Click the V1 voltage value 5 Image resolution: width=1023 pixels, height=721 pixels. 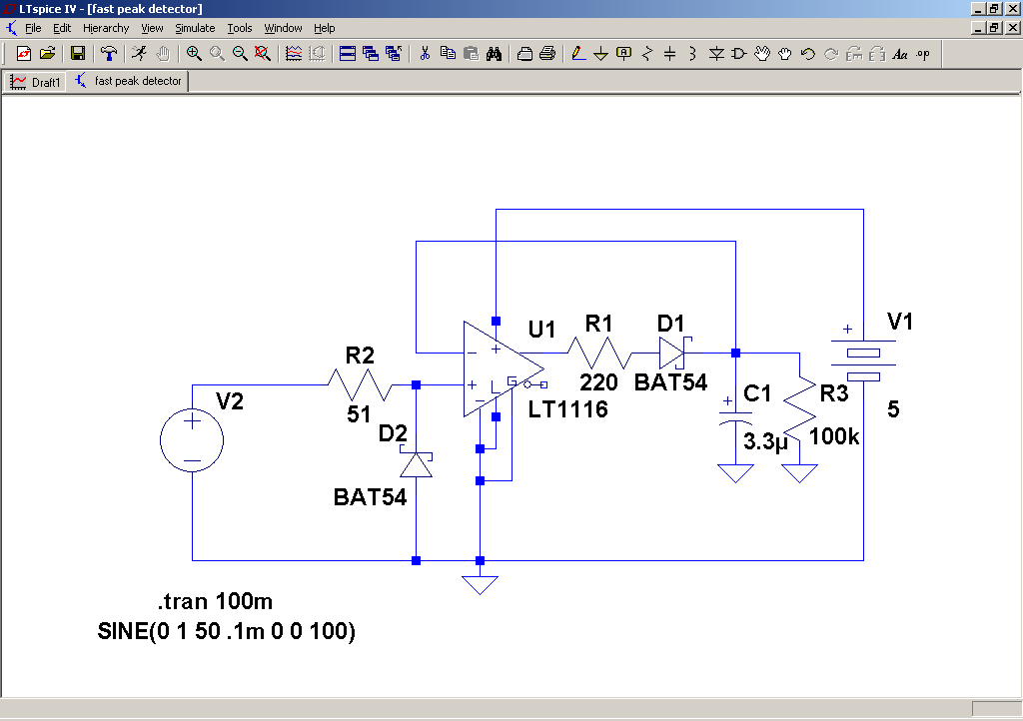[x=893, y=409]
